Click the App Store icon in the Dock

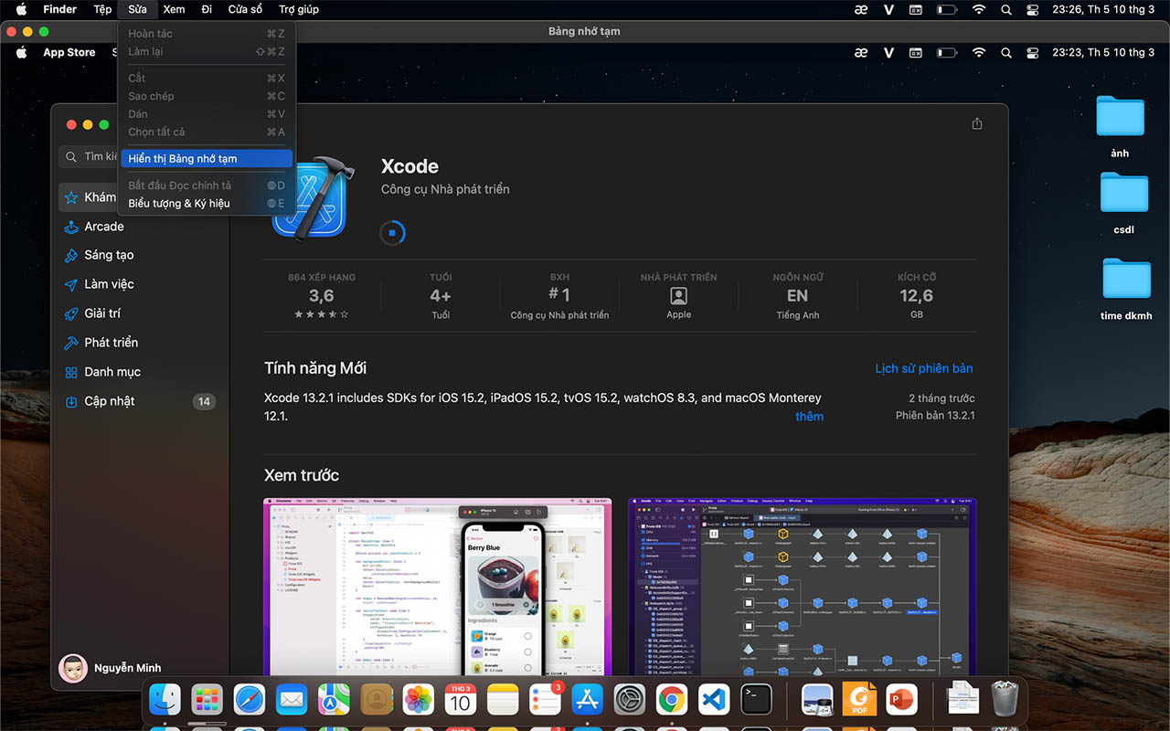tap(587, 700)
